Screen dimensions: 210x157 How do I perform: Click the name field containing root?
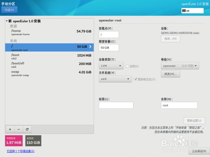coord(179,105)
